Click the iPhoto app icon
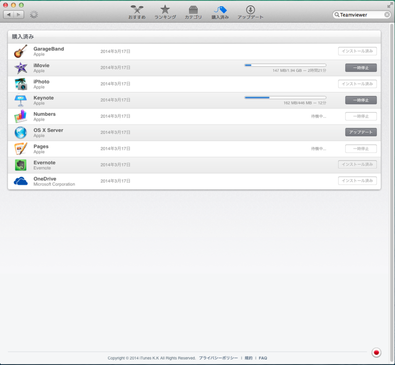This screenshot has width=395, height=365. point(21,84)
